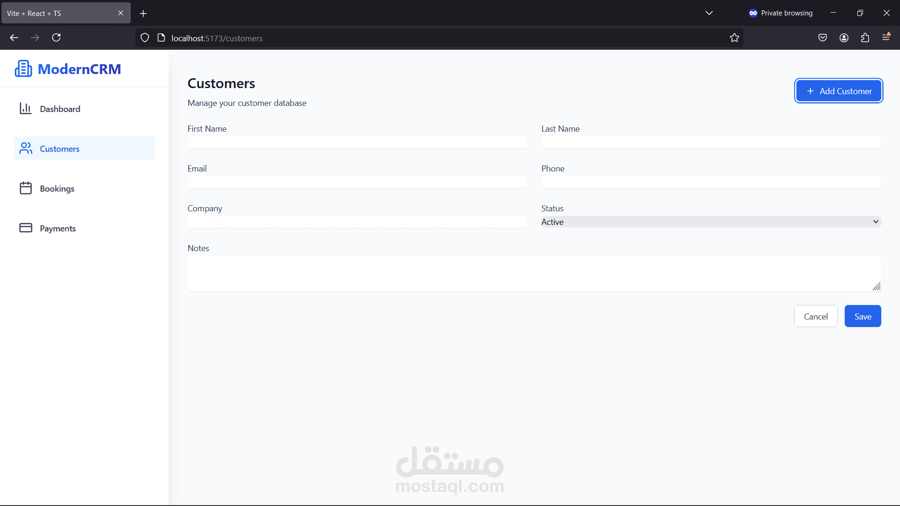Click the Dashboard bar chart icon
The width and height of the screenshot is (900, 506).
tap(25, 109)
